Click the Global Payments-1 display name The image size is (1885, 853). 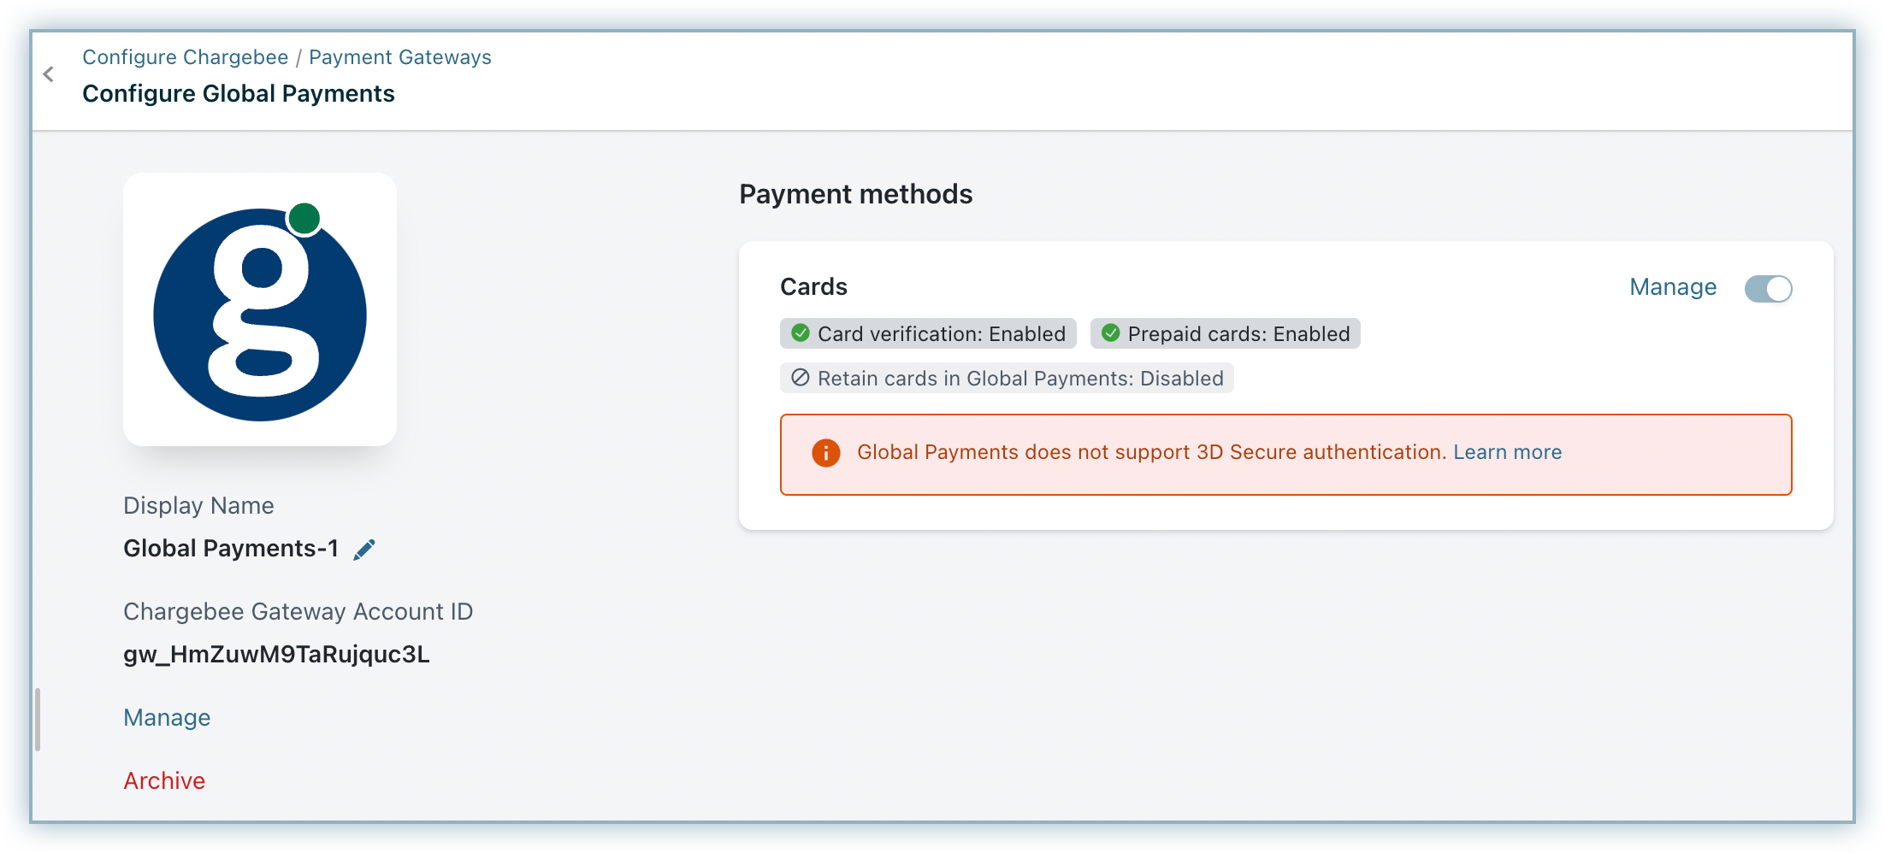tap(231, 549)
